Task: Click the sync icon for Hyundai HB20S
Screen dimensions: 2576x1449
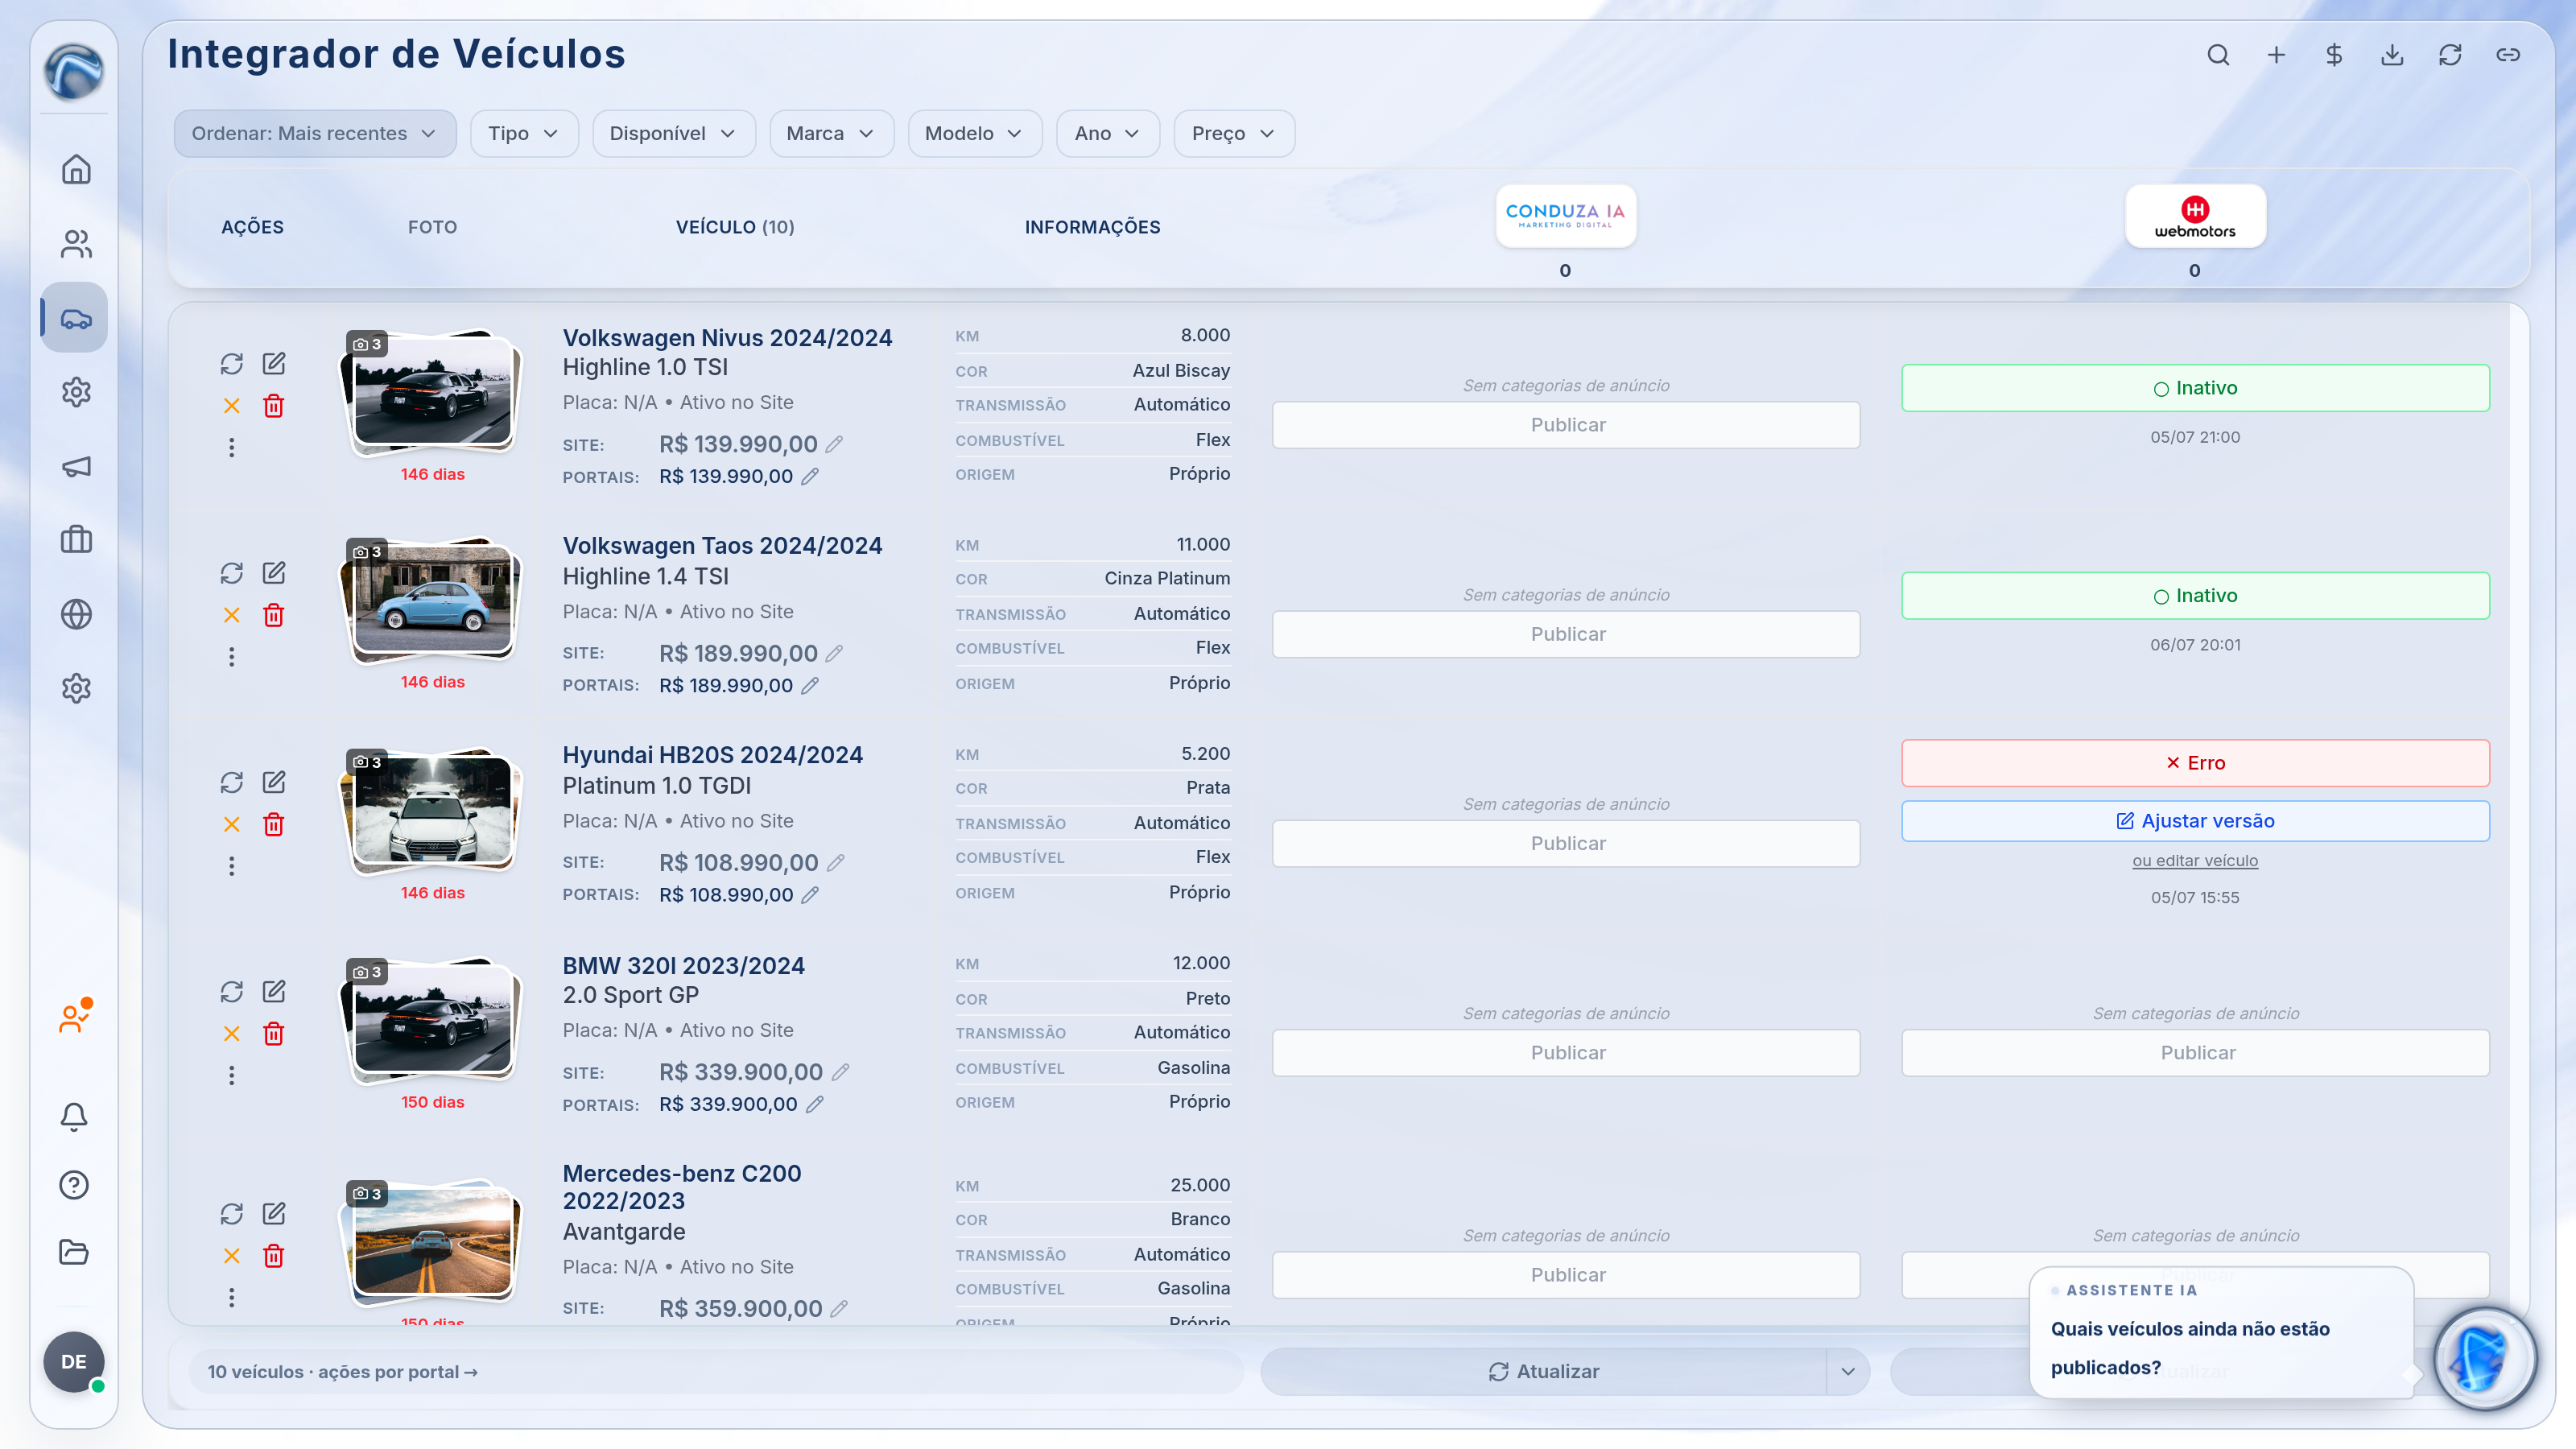Action: [x=232, y=782]
